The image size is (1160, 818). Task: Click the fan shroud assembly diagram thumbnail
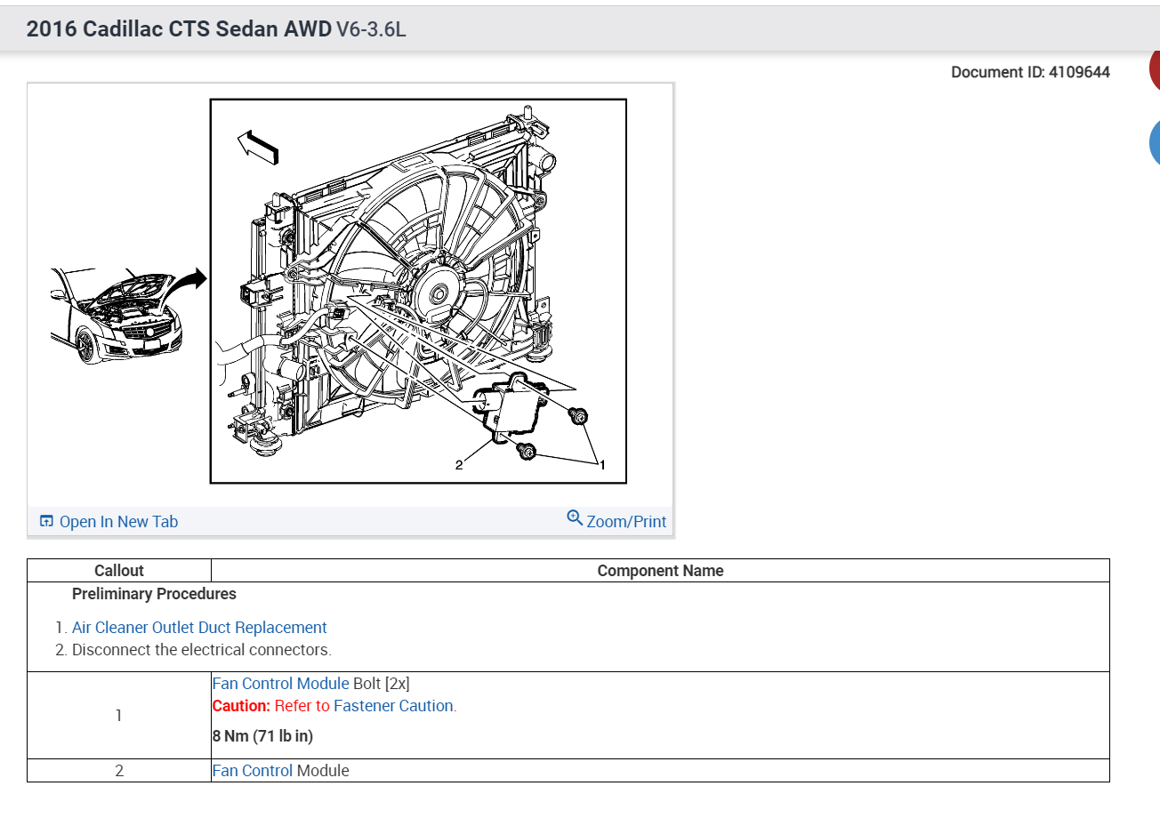[x=418, y=292]
